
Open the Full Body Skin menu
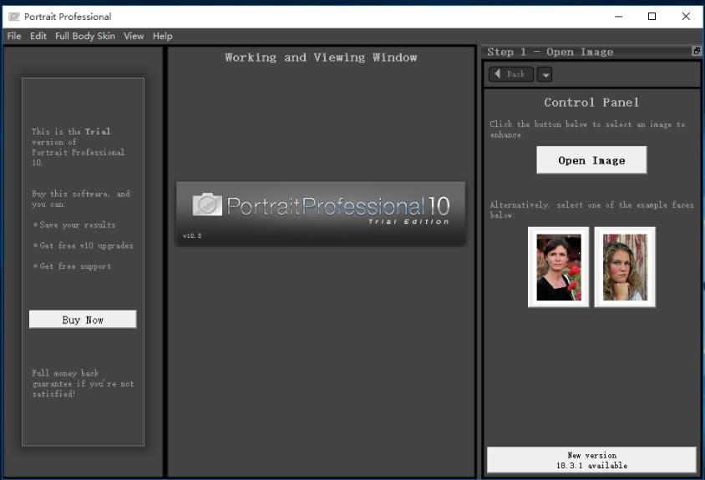85,36
